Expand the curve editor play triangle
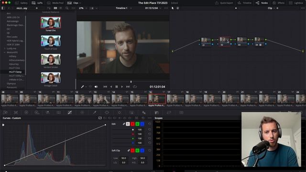Image resolution: width=306 pixels, height=172 pixels. (3, 125)
